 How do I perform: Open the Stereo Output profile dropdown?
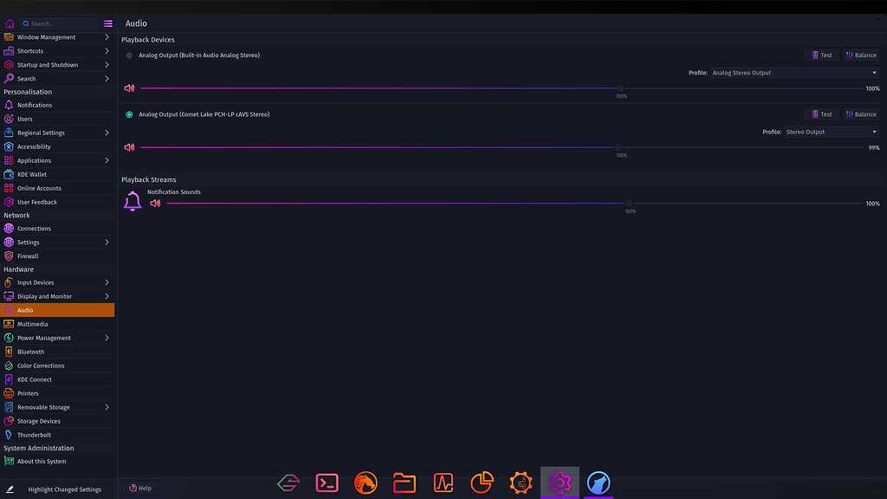point(832,132)
